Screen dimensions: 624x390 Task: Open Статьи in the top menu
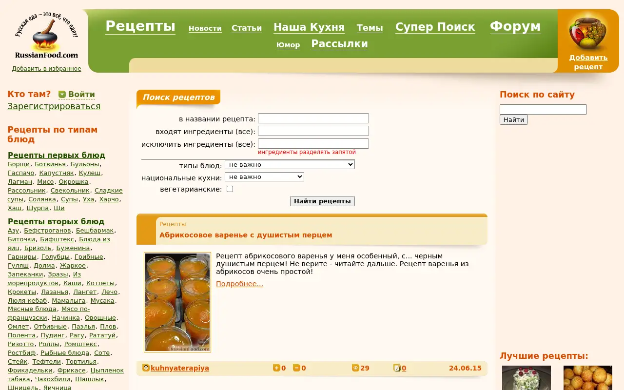247,28
